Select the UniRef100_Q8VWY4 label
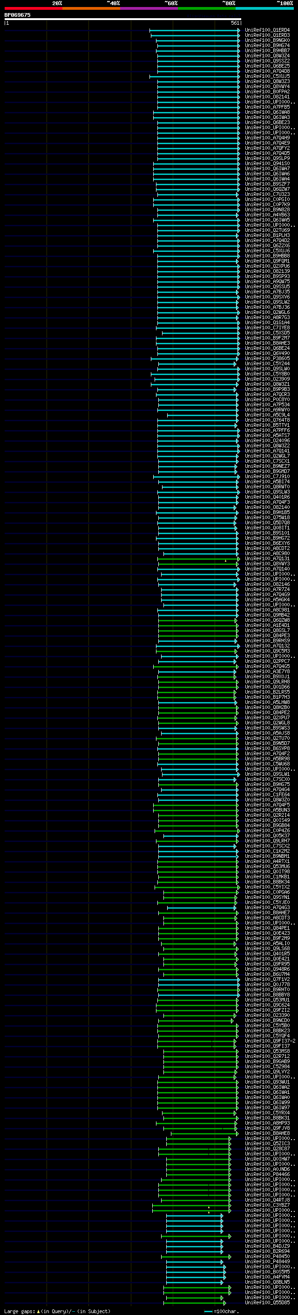The height and width of the screenshot is (1315, 298). 267,87
